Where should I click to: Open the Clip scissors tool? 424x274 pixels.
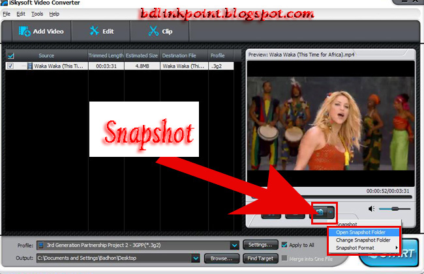(x=160, y=31)
